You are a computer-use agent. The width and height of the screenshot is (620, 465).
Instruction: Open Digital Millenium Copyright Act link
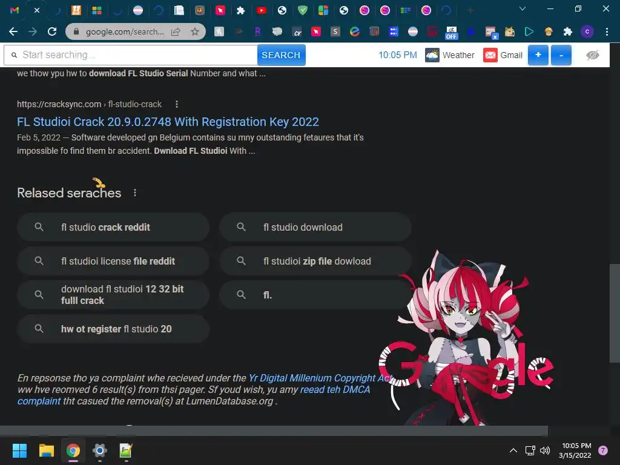[320, 378]
